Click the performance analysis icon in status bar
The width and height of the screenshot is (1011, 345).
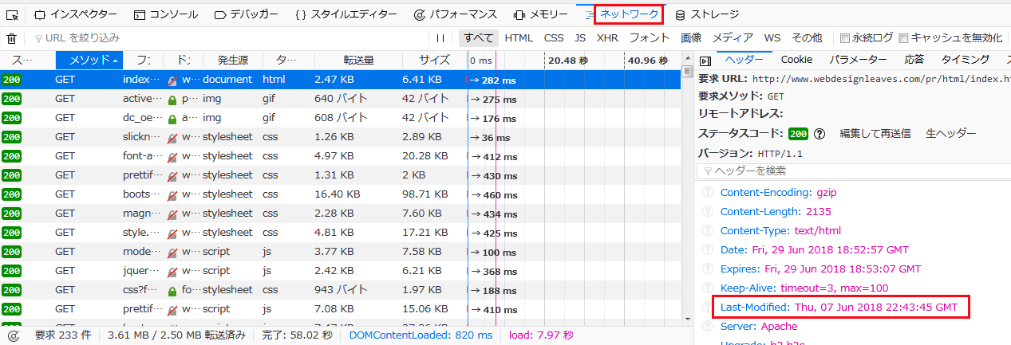point(12,335)
